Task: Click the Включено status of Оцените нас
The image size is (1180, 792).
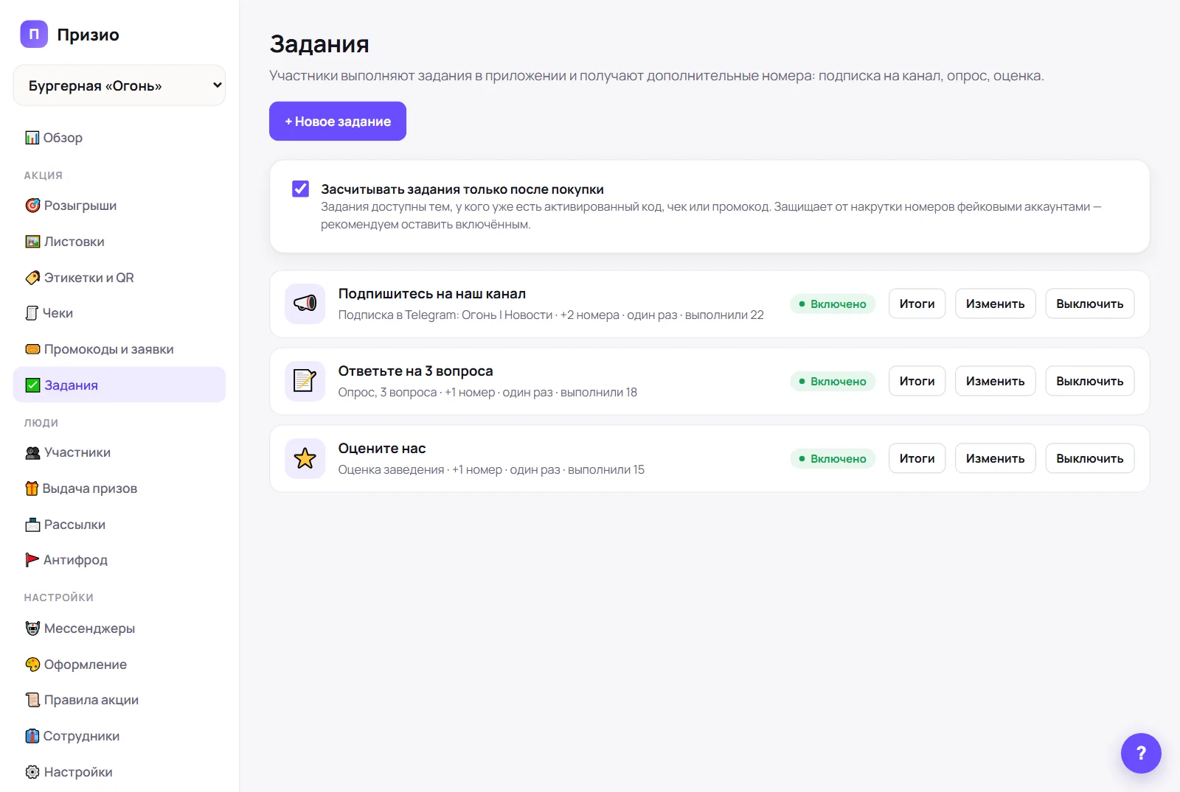Action: click(x=833, y=458)
